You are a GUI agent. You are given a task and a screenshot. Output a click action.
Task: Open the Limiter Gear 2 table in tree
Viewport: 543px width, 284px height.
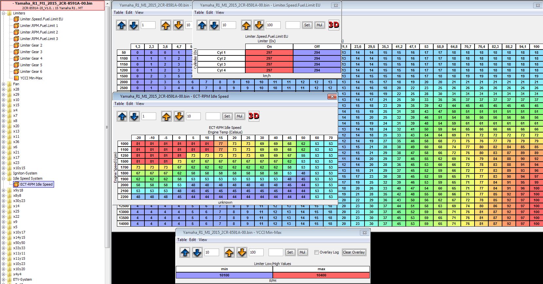point(31,45)
